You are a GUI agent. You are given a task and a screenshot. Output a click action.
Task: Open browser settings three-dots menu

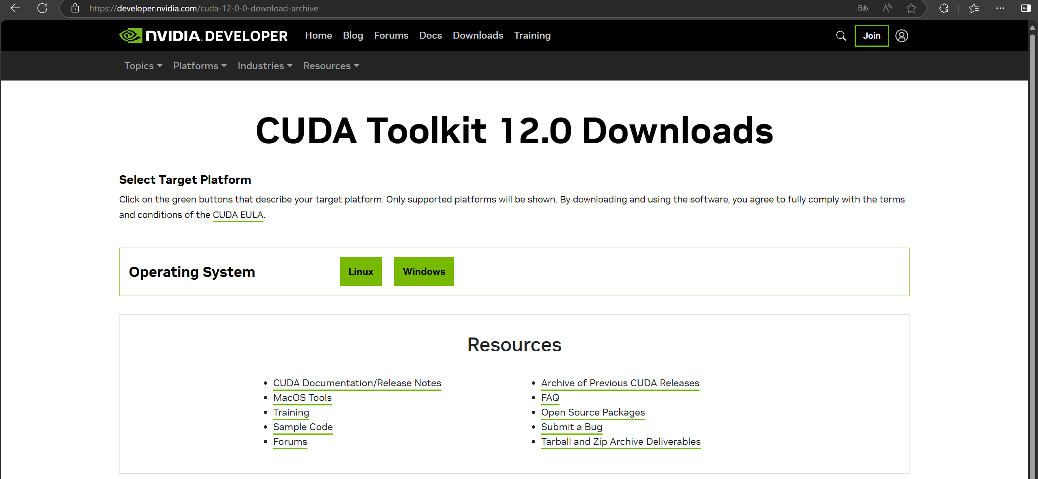click(x=1000, y=8)
